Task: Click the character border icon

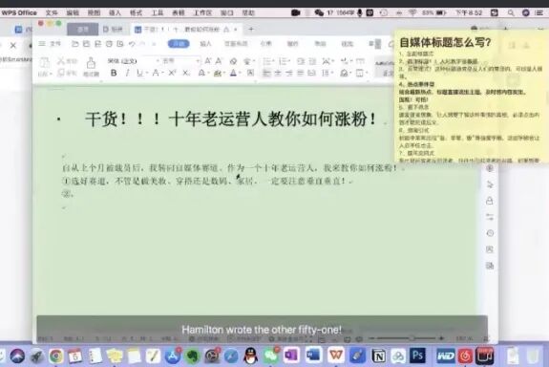Action: coord(250,73)
